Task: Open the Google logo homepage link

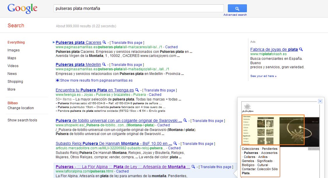Action: tap(22, 8)
